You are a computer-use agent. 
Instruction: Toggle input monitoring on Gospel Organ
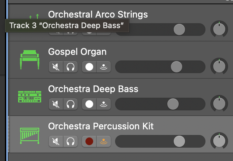[x=104, y=67]
